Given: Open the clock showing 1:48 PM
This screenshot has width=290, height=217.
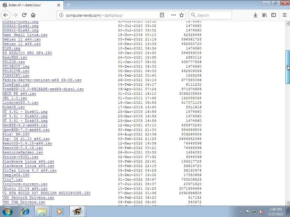Looking at the screenshot, I should (x=276, y=212).
